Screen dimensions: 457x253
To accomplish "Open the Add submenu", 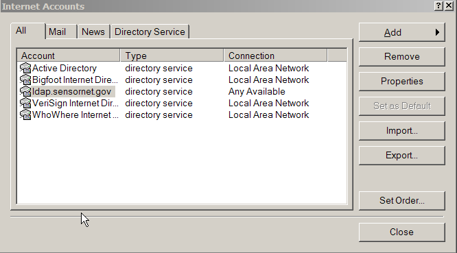I will tap(402, 32).
